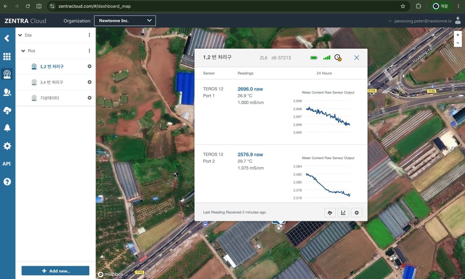This screenshot has height=279, width=465.
Task: Open gear settings for 3,4 번 처리구
Action: [x=89, y=82]
